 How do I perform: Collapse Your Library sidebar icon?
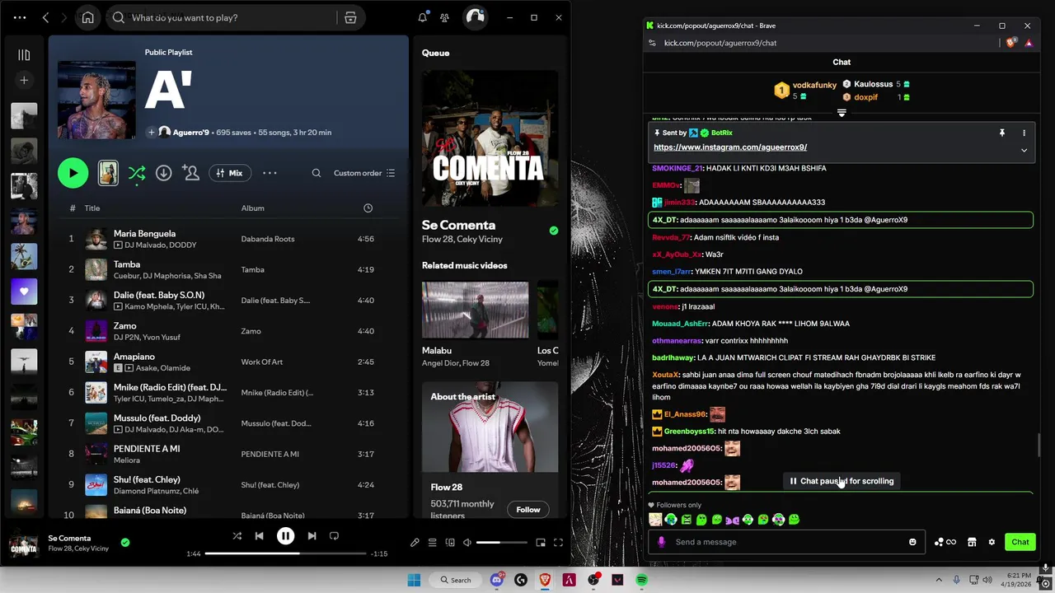point(24,55)
